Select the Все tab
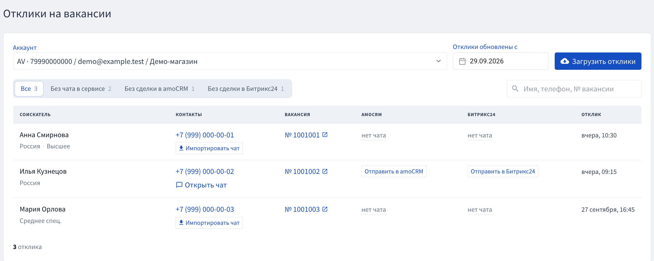The height and width of the screenshot is (261, 654). [x=29, y=89]
